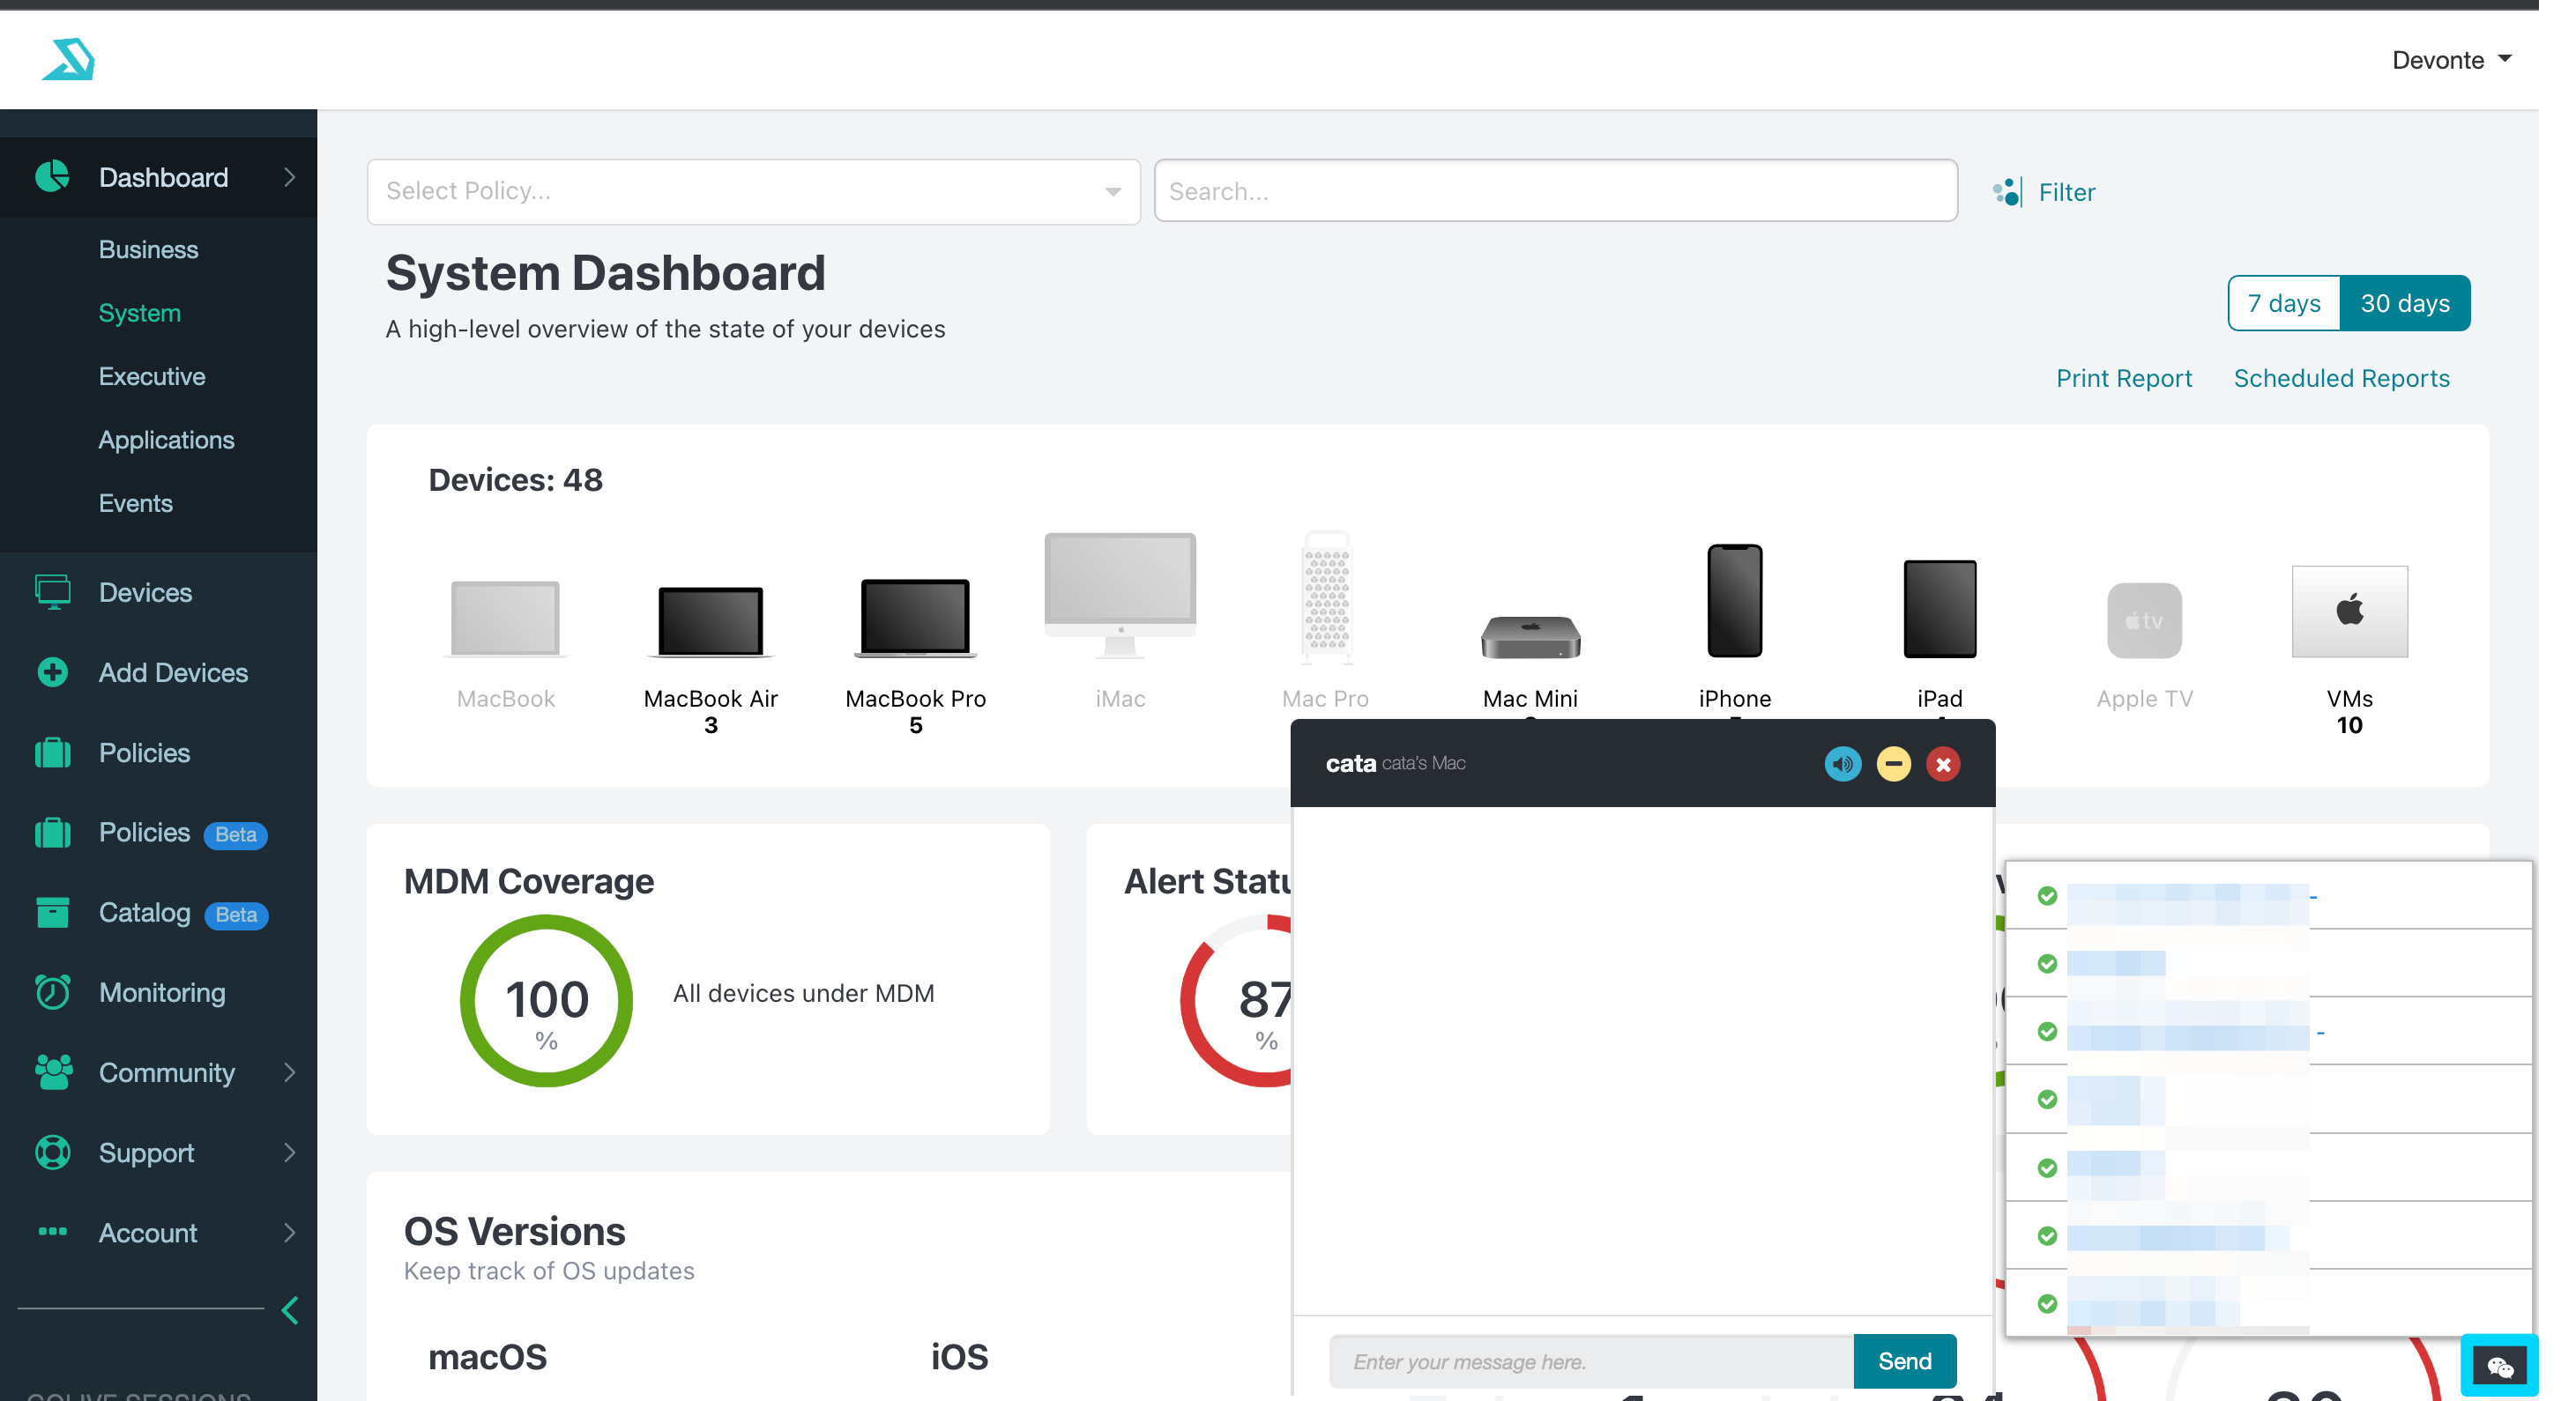Open the chat bubble icon at bottom right

click(x=2499, y=1366)
